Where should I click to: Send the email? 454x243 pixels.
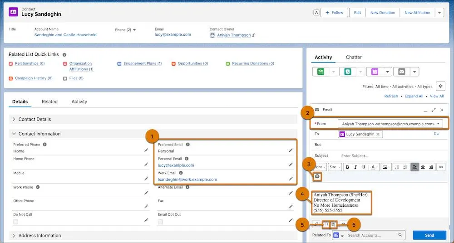coord(429,235)
